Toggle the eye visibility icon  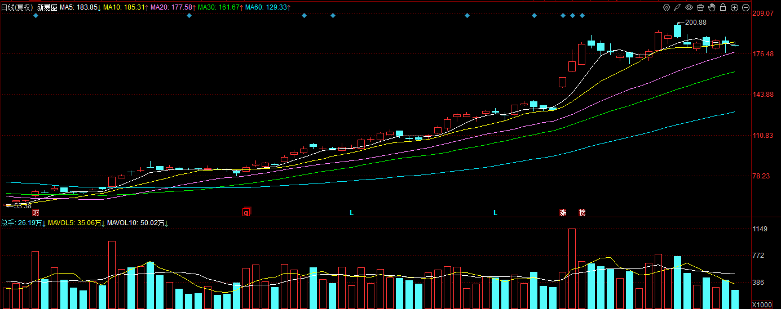tap(689, 7)
